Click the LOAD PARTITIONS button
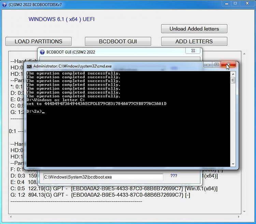 (x=39, y=41)
